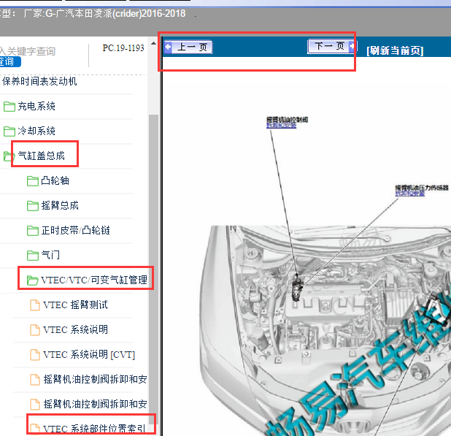Viewport: 451px width, 436px height.
Task: Click the page icon beside VTEC 系统说明 [CVT]
Action: coord(35,354)
